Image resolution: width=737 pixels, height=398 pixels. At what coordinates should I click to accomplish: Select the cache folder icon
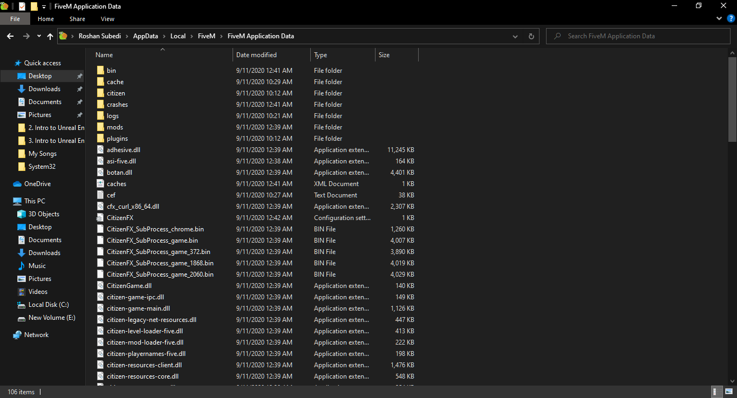pyautogui.click(x=100, y=82)
